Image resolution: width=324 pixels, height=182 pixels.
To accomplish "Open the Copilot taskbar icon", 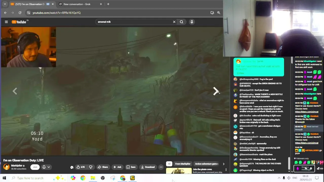I will click(73, 178).
